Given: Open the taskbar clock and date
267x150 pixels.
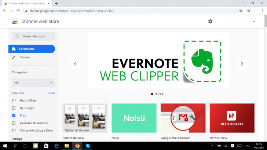Looking at the screenshot, I should pos(259,146).
